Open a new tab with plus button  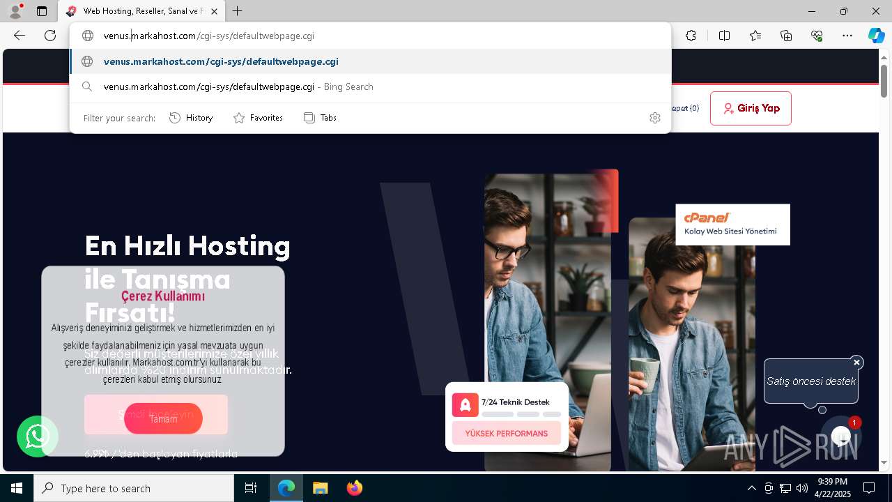(238, 11)
